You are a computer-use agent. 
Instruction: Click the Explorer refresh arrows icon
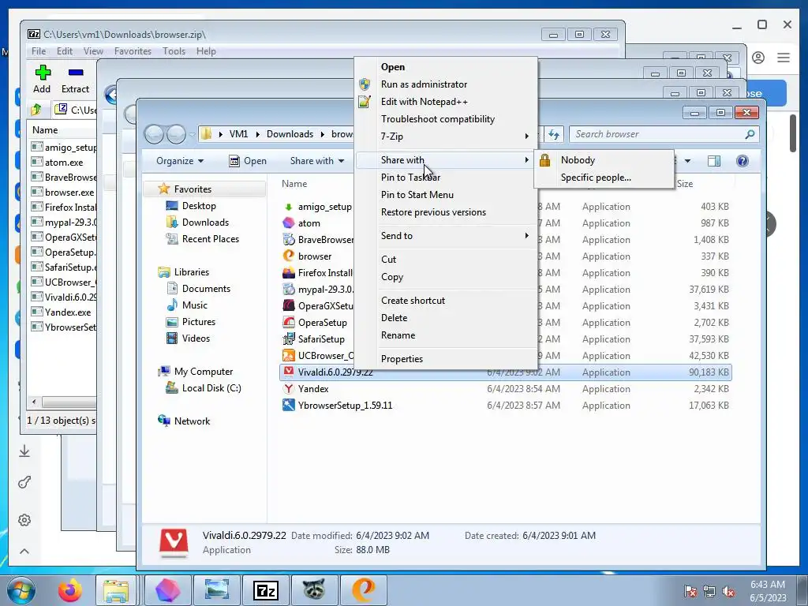click(554, 134)
